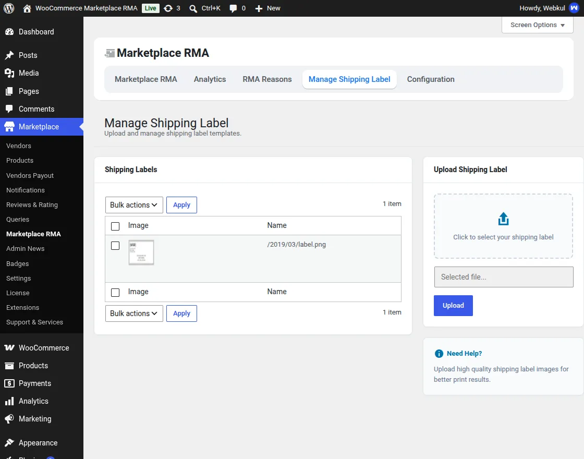Click the Analytics bar chart sidebar icon
584x459 pixels.
9,401
